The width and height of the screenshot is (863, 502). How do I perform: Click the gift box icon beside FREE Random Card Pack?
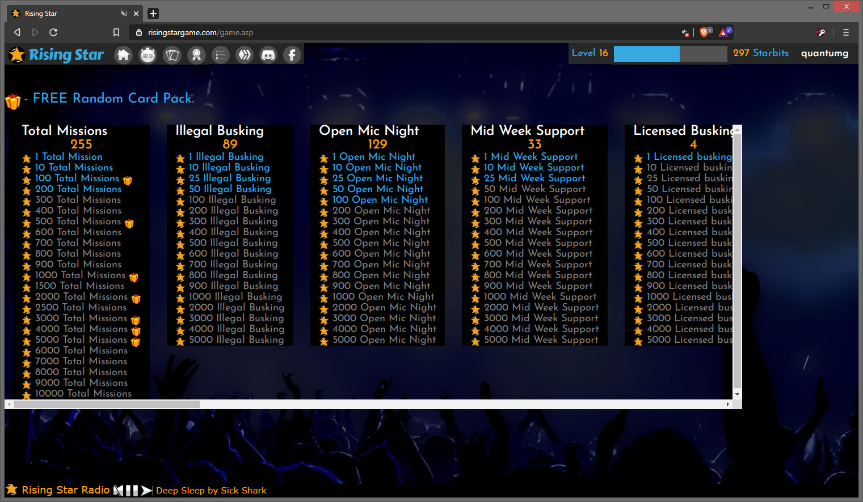[13, 101]
